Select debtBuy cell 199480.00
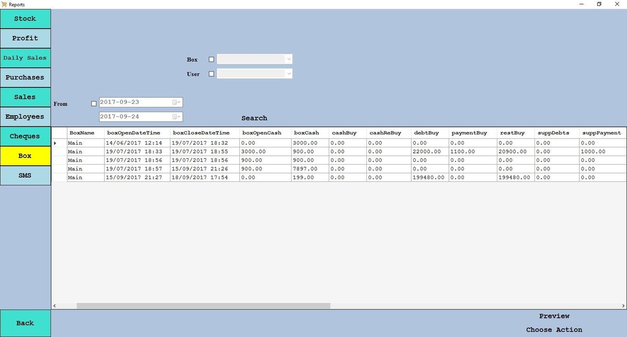The height and width of the screenshot is (337, 627). (x=429, y=178)
